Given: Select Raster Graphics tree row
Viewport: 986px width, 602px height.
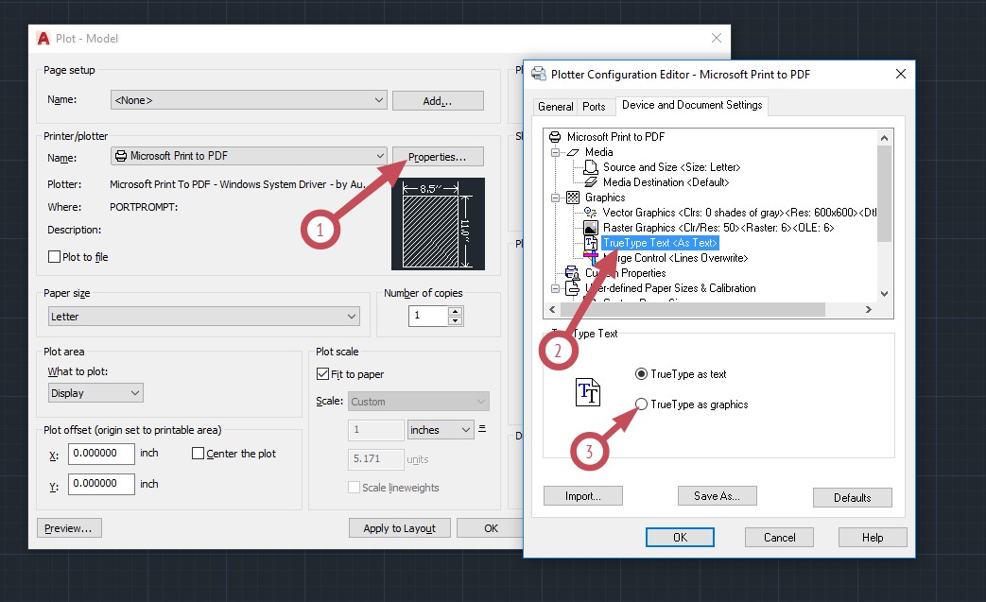Looking at the screenshot, I should 718,228.
